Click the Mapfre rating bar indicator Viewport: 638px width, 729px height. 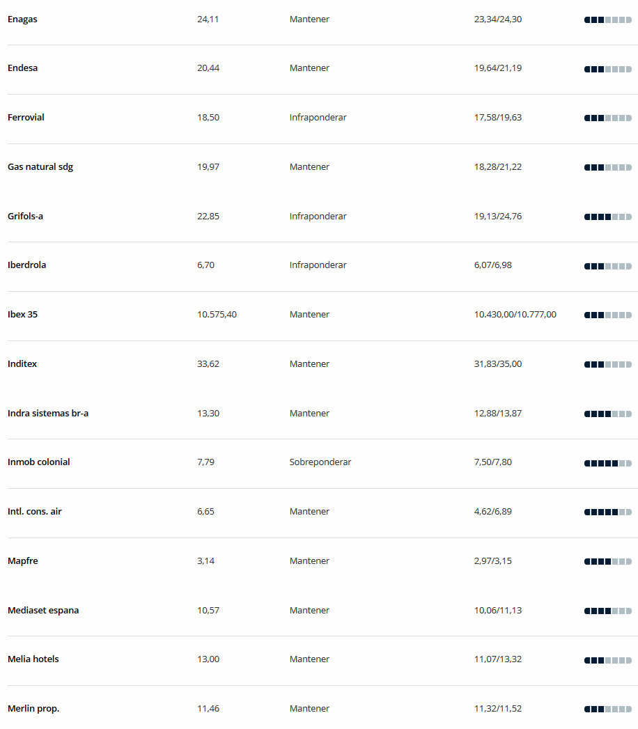point(608,562)
